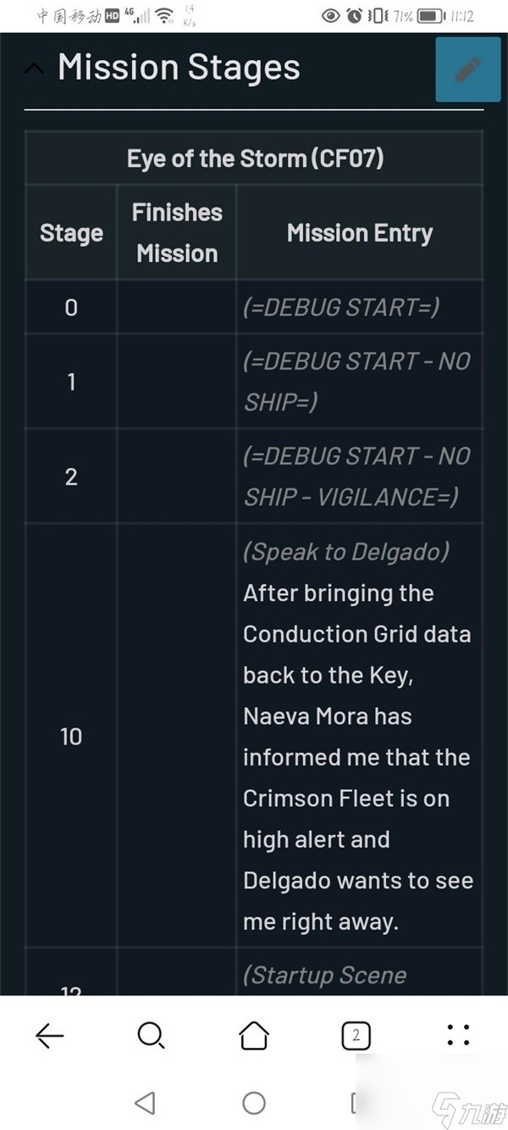Tap Android system back triangle
The height and width of the screenshot is (1130, 508).
[x=145, y=1102]
